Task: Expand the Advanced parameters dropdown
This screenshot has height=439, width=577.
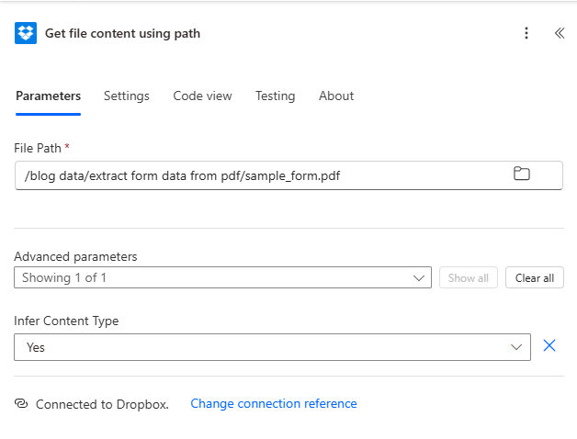Action: (222, 277)
